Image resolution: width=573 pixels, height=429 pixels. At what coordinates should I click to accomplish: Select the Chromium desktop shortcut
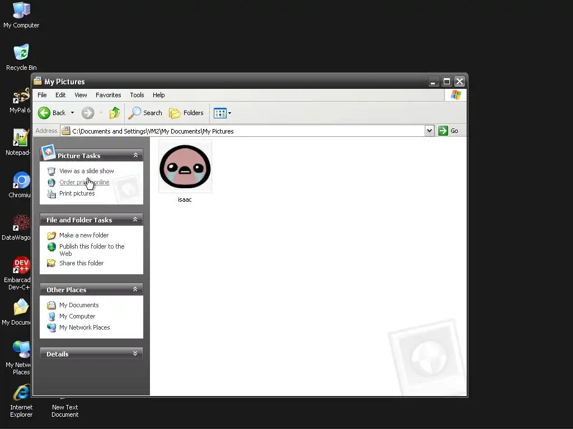point(20,185)
